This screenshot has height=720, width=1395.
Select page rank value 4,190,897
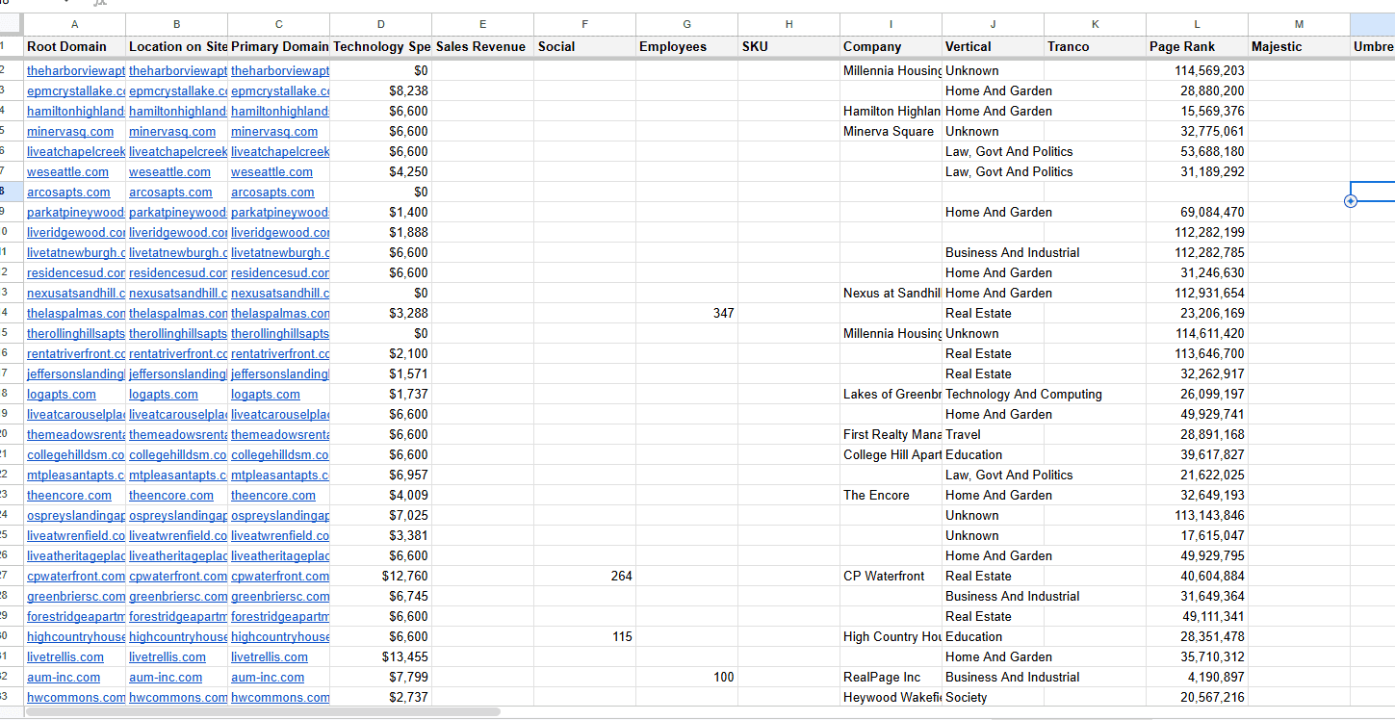click(1198, 677)
